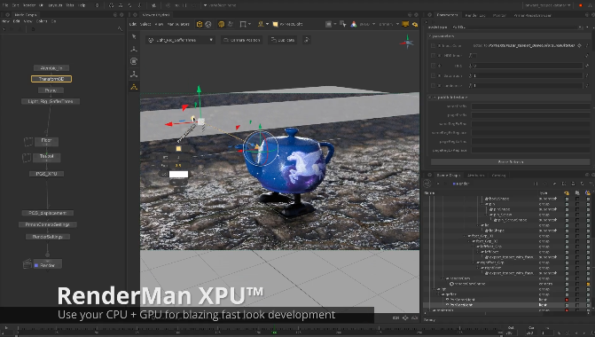Open dropdown arrow beside the yellow person icon

click(x=267, y=24)
